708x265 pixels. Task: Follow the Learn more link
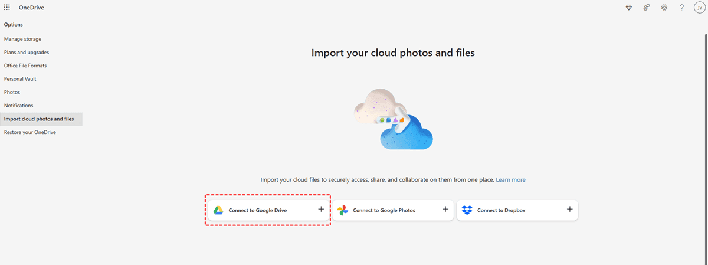[510, 179]
